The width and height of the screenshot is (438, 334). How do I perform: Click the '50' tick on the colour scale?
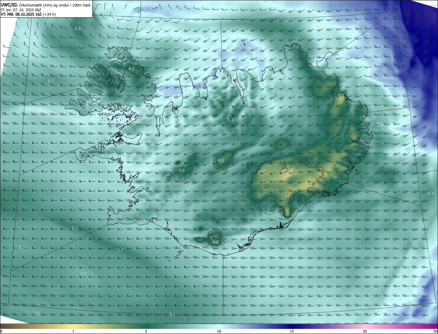pyautogui.click(x=435, y=332)
